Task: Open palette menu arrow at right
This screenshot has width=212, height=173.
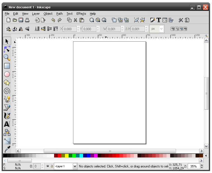Action: pyautogui.click(x=206, y=156)
